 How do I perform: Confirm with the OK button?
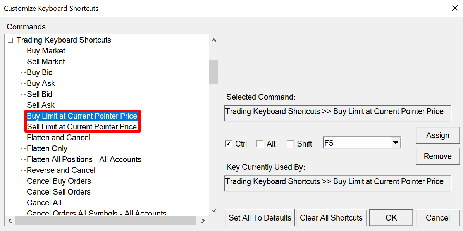[391, 218]
